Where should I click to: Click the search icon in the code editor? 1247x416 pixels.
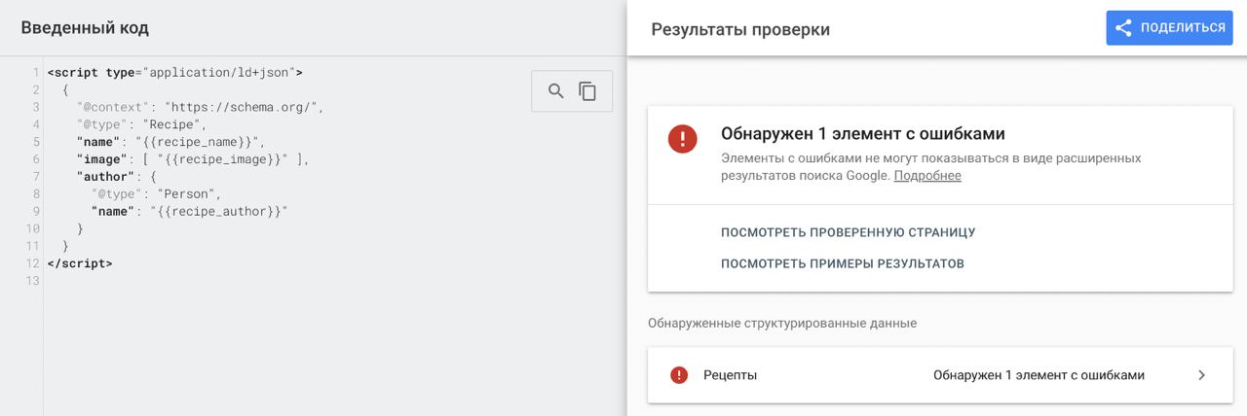[x=555, y=91]
